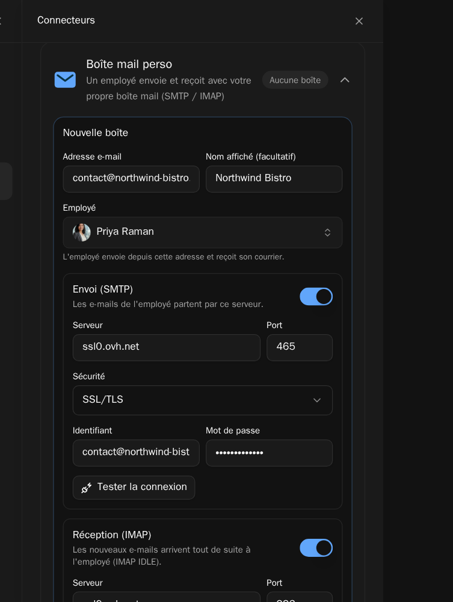Image resolution: width=453 pixels, height=602 pixels.
Task: Click the chevron in Sécurité dropdown
Action: click(317, 400)
